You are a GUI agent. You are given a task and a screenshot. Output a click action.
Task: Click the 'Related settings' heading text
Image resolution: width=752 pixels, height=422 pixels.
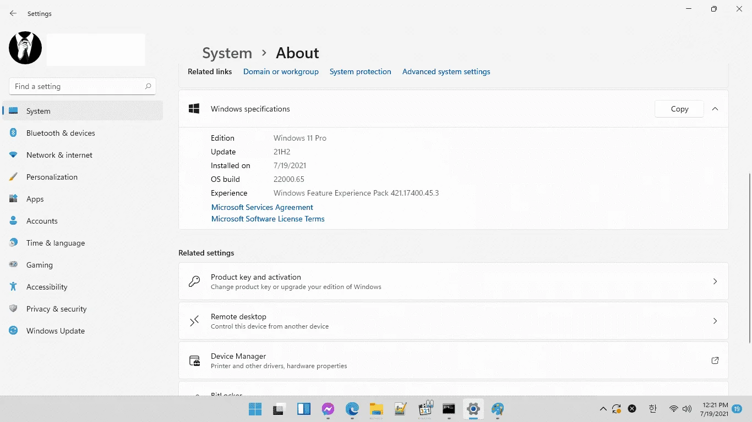[206, 253]
